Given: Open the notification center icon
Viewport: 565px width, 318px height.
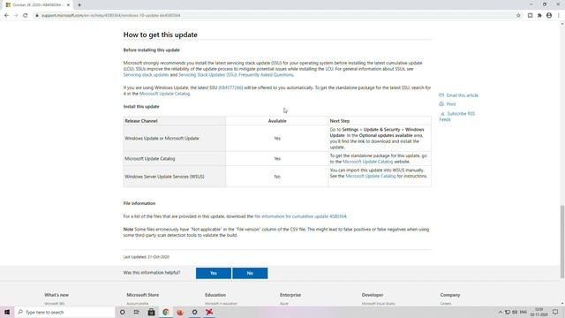Looking at the screenshot, I should (555, 312).
